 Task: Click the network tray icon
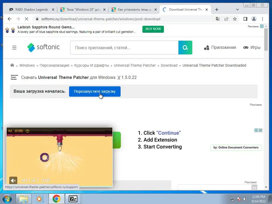click(232, 199)
